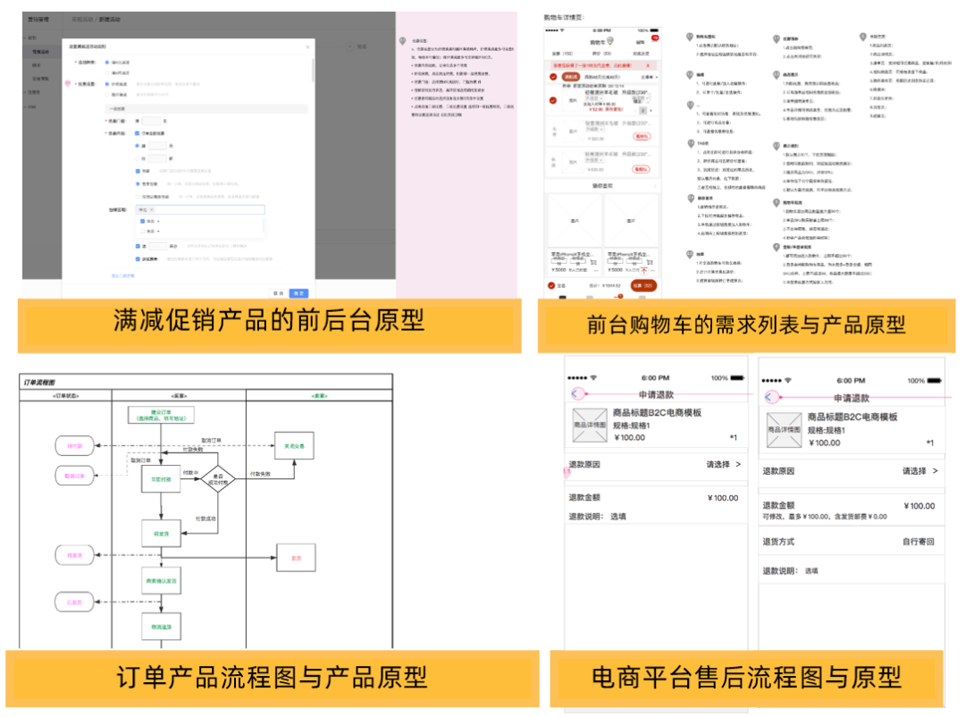The image size is (965, 717).
Task: Click the scrollbar inside the promotion dialog
Action: 314,71
